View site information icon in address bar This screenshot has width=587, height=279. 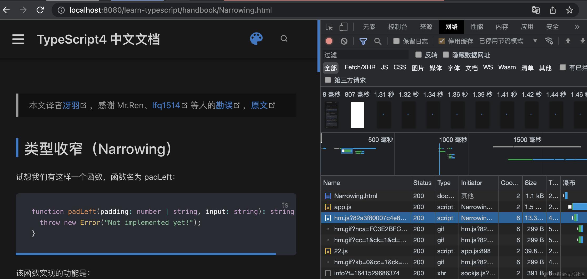(61, 10)
